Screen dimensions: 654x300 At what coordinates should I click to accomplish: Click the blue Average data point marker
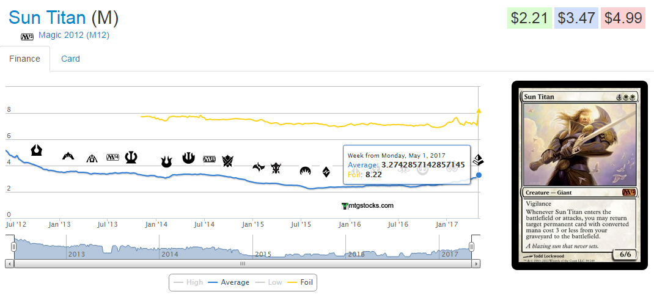click(479, 175)
